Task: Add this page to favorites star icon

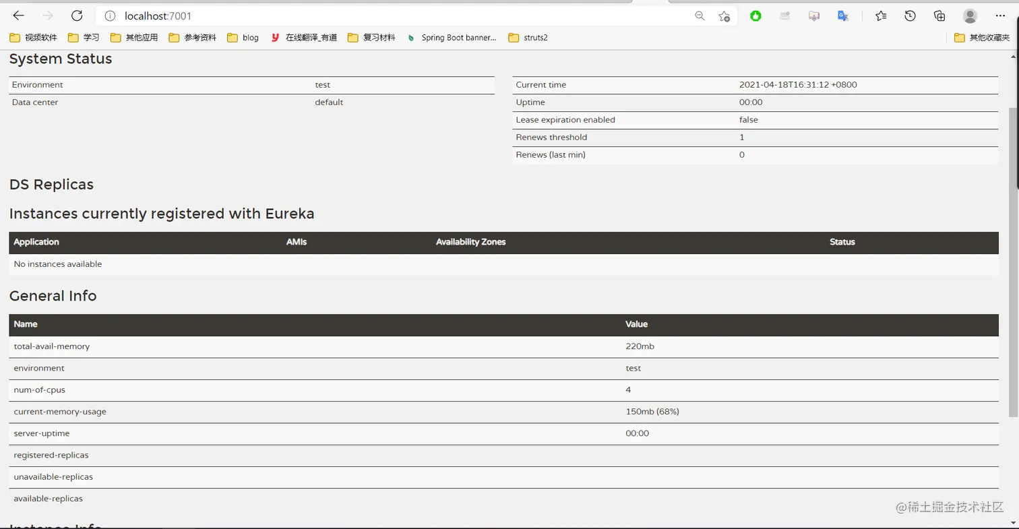Action: (724, 15)
